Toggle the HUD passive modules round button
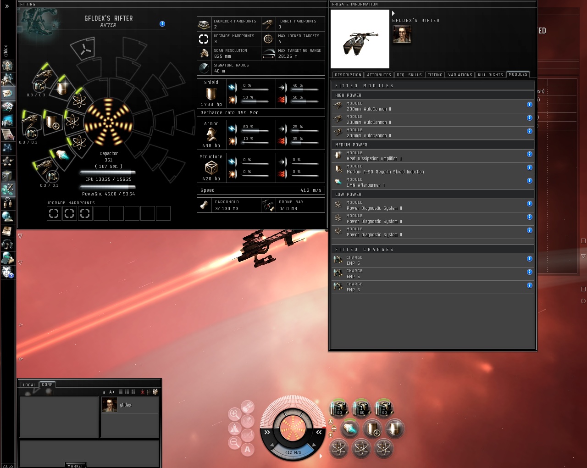This screenshot has width=587, height=468. (334, 429)
